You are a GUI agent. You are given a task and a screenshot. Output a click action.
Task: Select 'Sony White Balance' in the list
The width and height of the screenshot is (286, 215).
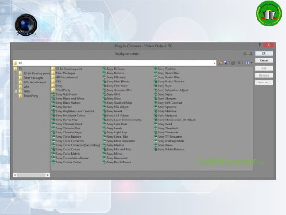click(171, 149)
